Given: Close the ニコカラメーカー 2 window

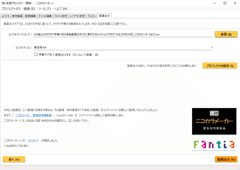Looking at the screenshot, I should (x=235, y=3).
